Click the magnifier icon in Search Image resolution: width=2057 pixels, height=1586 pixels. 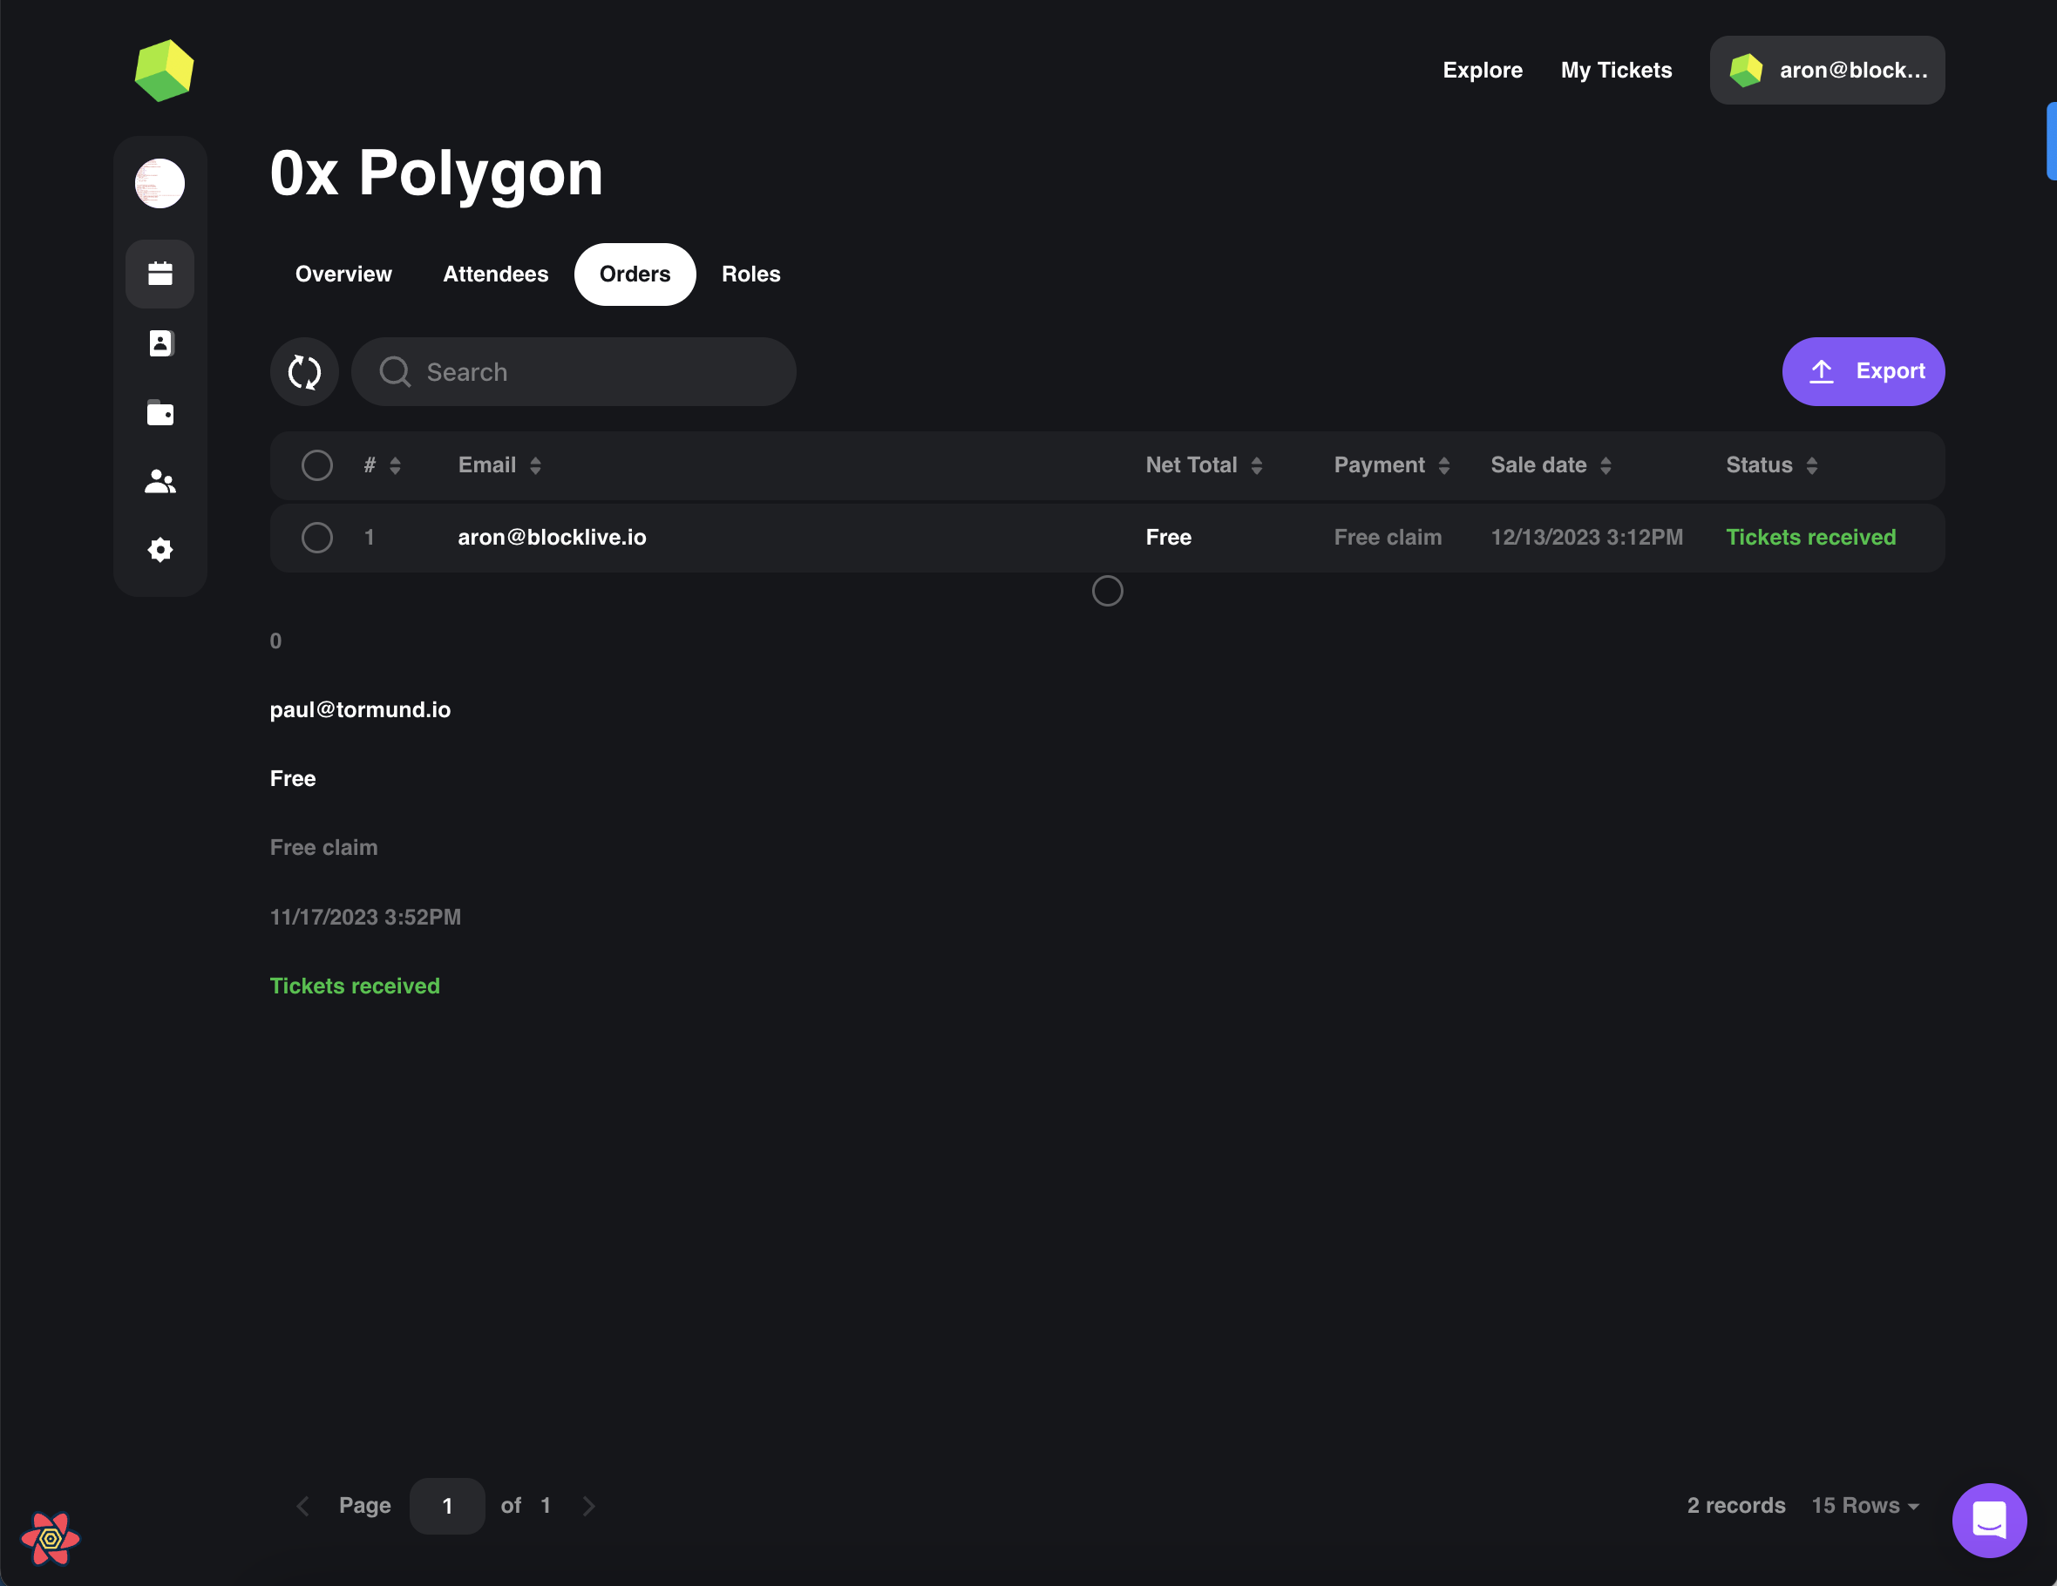pyautogui.click(x=395, y=372)
